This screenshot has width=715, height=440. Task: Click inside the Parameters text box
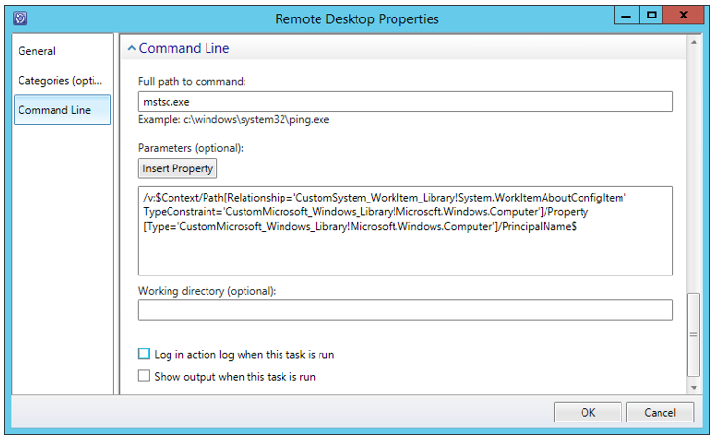coord(405,231)
